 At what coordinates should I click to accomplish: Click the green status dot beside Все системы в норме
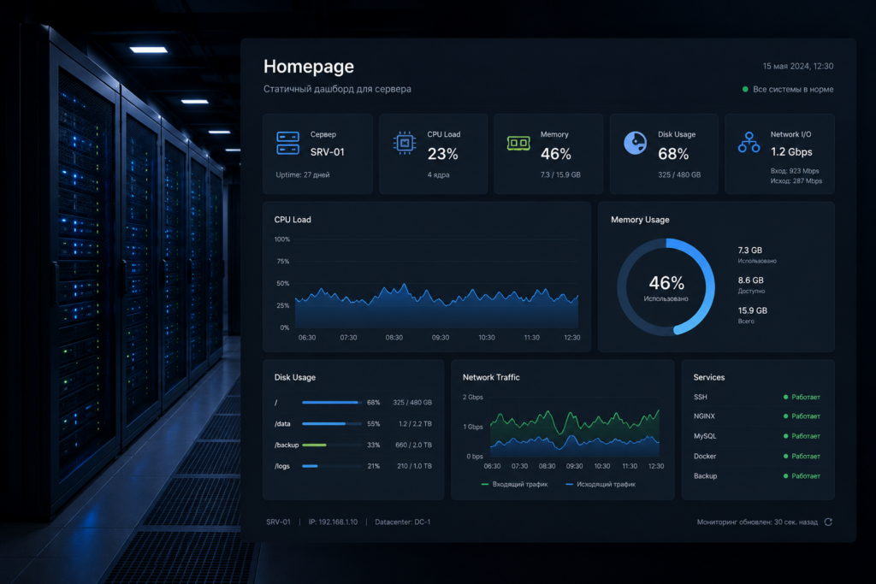745,89
